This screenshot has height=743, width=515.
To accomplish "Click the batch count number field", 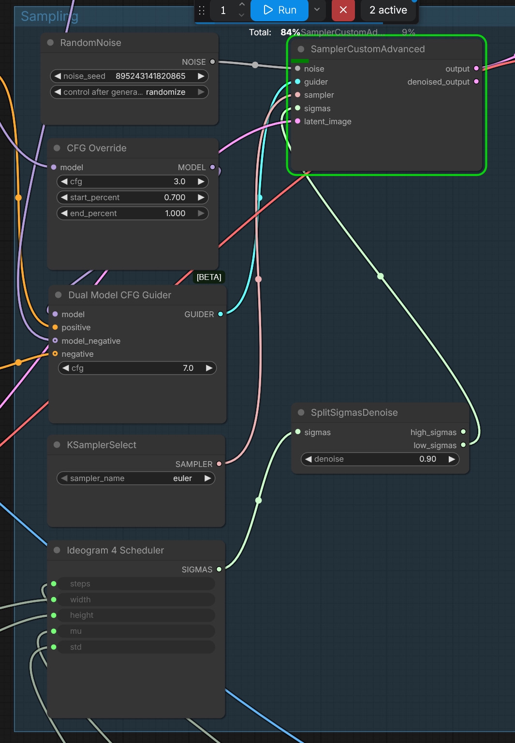I will (223, 10).
